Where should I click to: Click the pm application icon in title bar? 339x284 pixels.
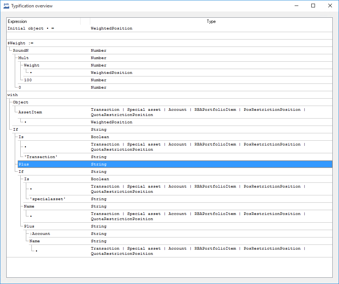point(6,6)
